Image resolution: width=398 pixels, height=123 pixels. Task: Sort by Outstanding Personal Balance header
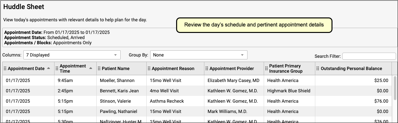[x=351, y=68]
